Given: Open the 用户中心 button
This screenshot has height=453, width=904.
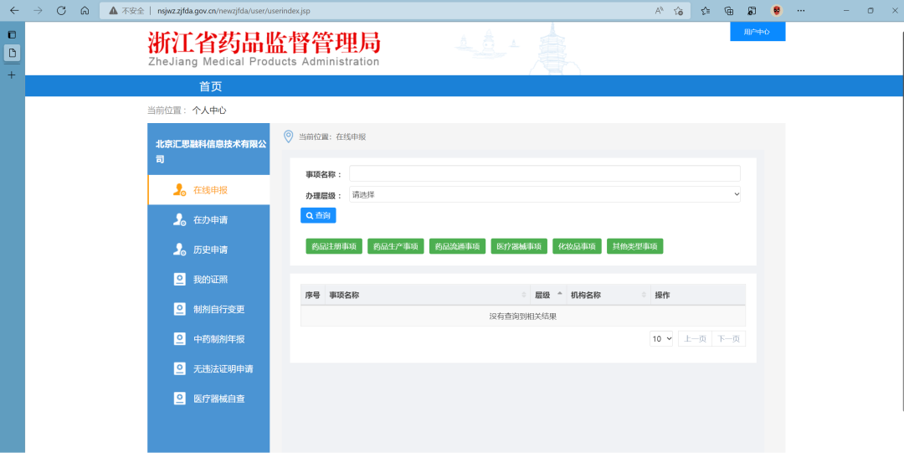Looking at the screenshot, I should pyautogui.click(x=757, y=32).
